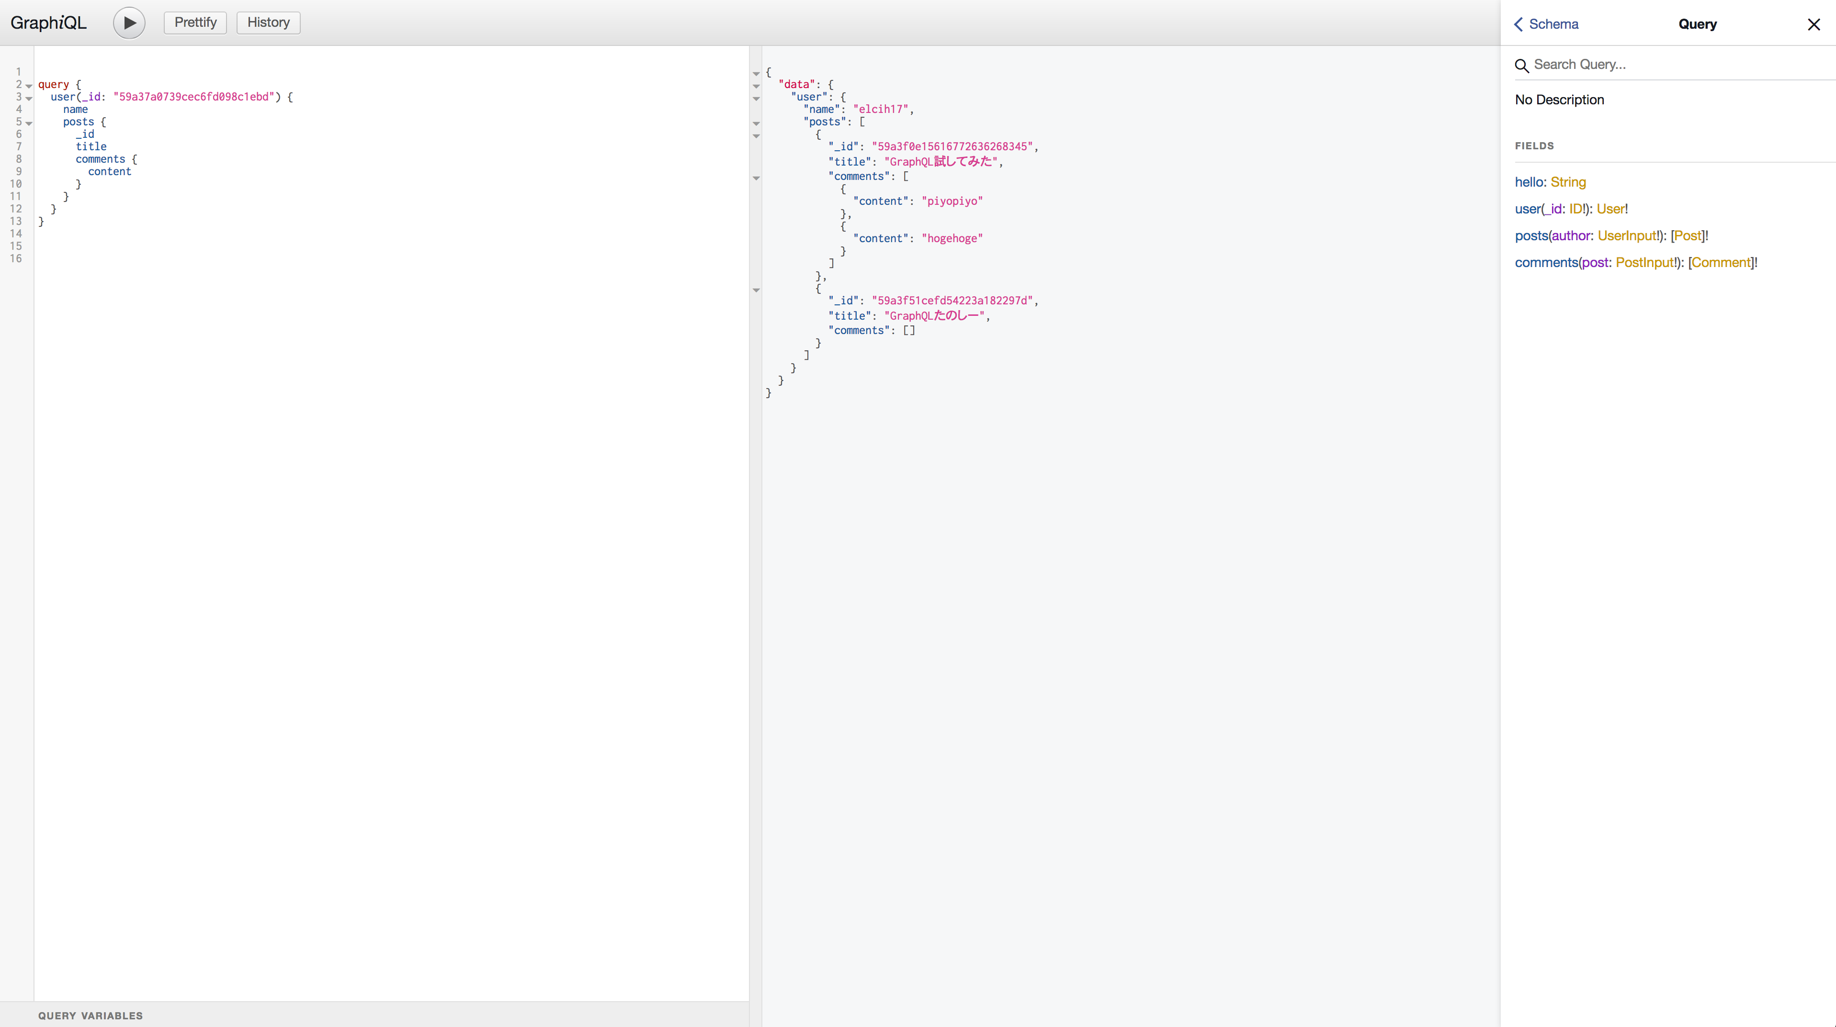Fold the user selection on line 3
The width and height of the screenshot is (1836, 1027).
click(x=29, y=98)
